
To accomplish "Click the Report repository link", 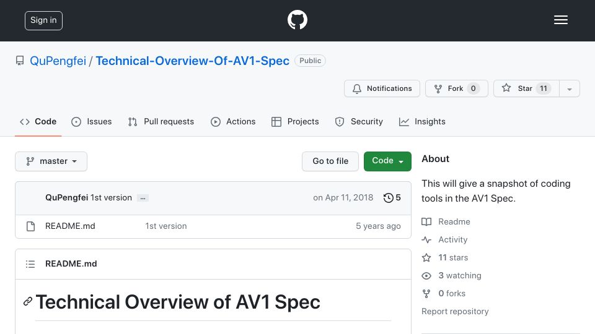I will point(455,311).
